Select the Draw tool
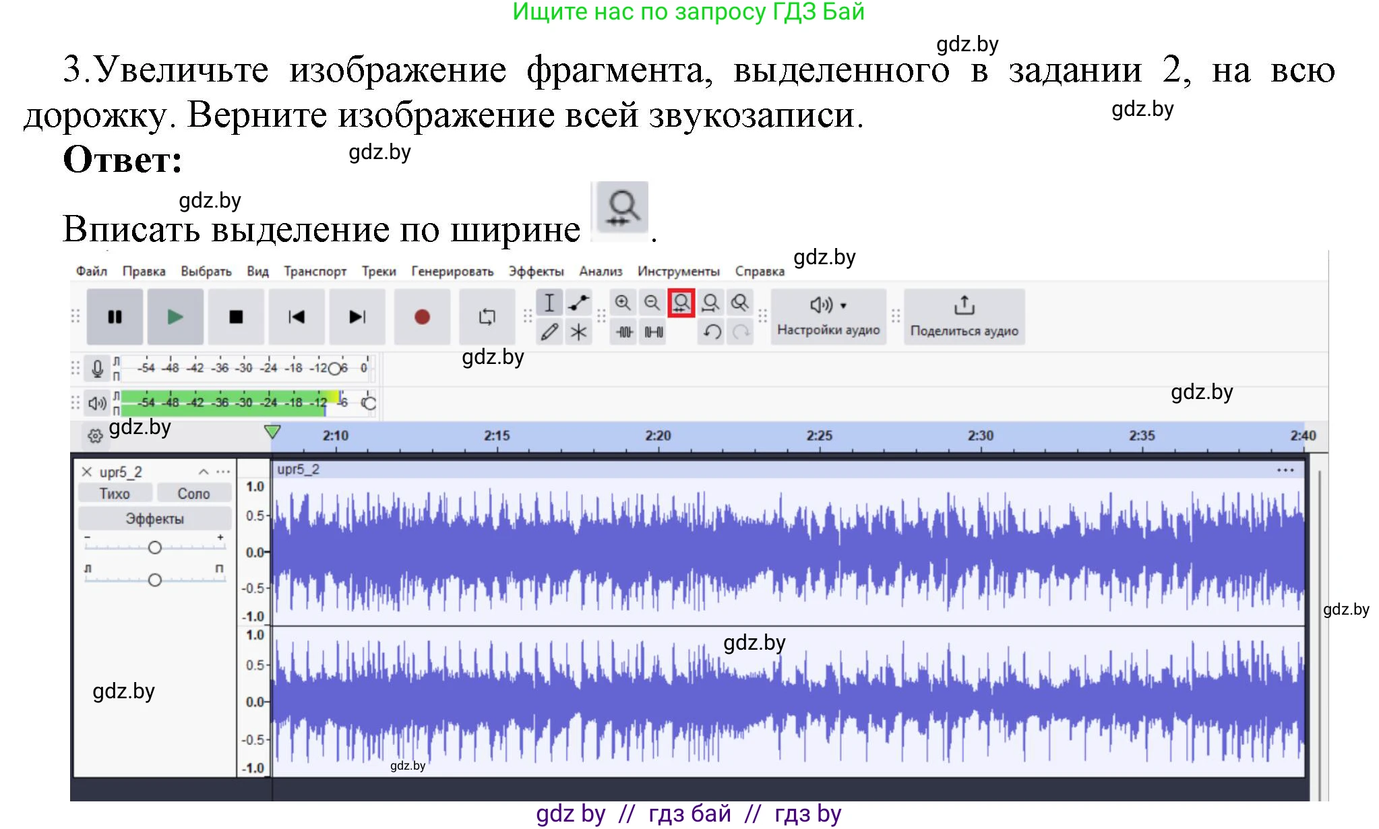The image size is (1379, 829). pyautogui.click(x=550, y=332)
